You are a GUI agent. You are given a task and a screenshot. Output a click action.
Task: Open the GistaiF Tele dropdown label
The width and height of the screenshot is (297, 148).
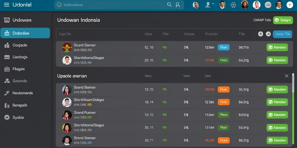tap(262, 20)
